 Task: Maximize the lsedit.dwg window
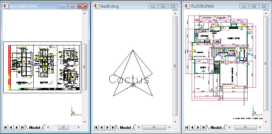[163, 6]
